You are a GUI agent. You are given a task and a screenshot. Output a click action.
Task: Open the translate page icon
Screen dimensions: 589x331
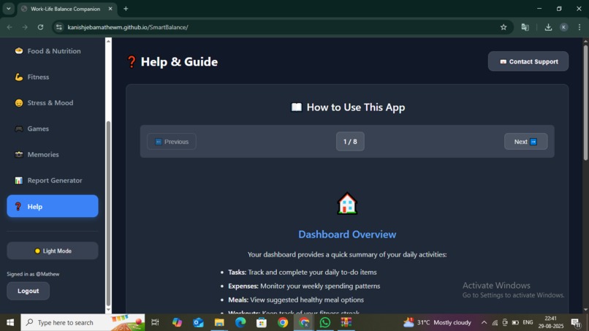525,27
